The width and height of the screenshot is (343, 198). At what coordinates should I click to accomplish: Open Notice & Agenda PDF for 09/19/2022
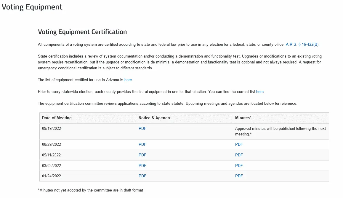(x=142, y=129)
